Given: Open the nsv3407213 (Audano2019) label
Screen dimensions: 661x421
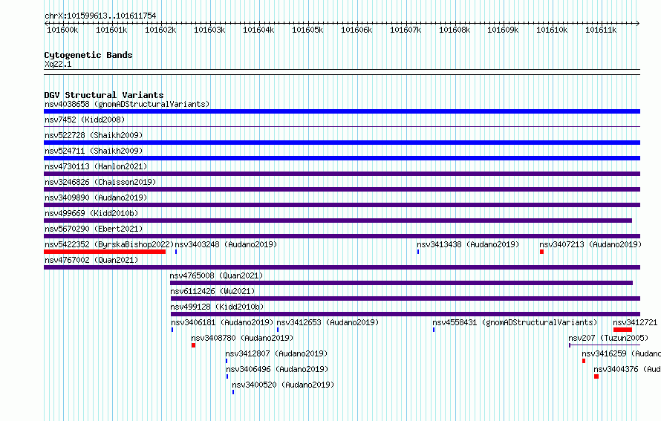Looking at the screenshot, I should click(x=590, y=244).
